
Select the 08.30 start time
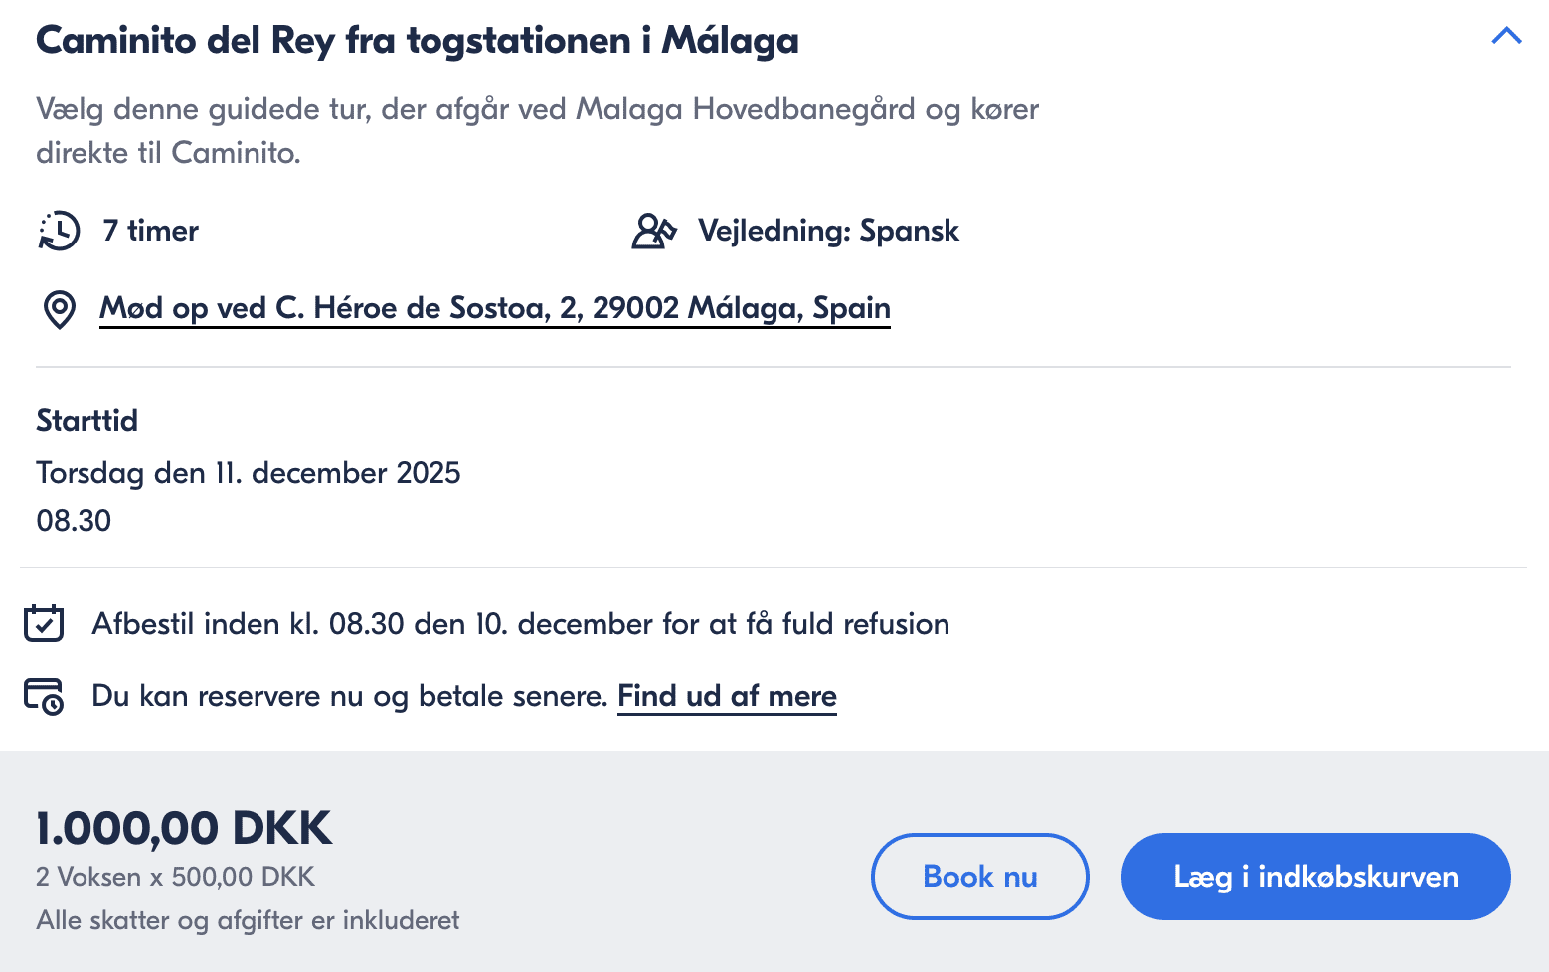pyautogui.click(x=74, y=520)
